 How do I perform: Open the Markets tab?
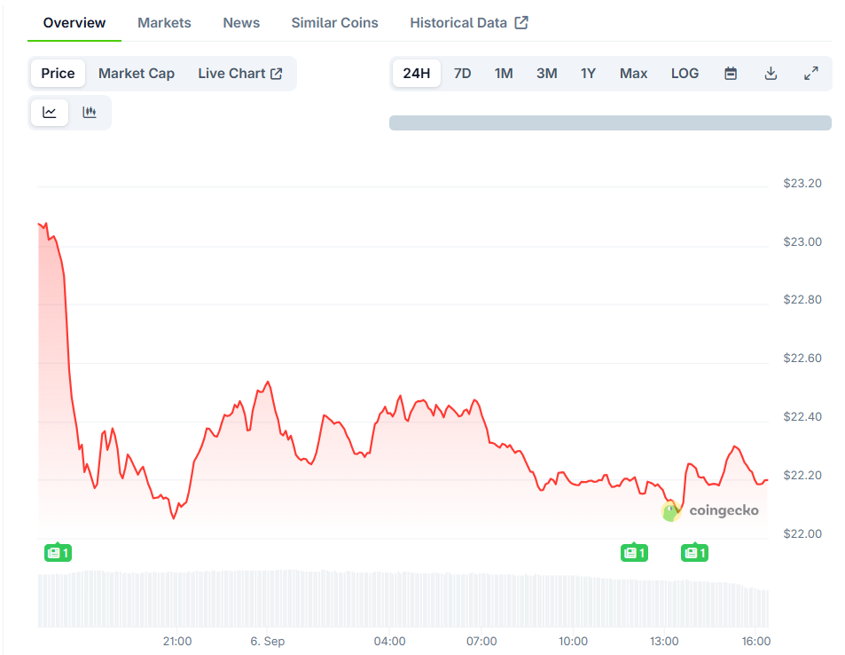164,23
